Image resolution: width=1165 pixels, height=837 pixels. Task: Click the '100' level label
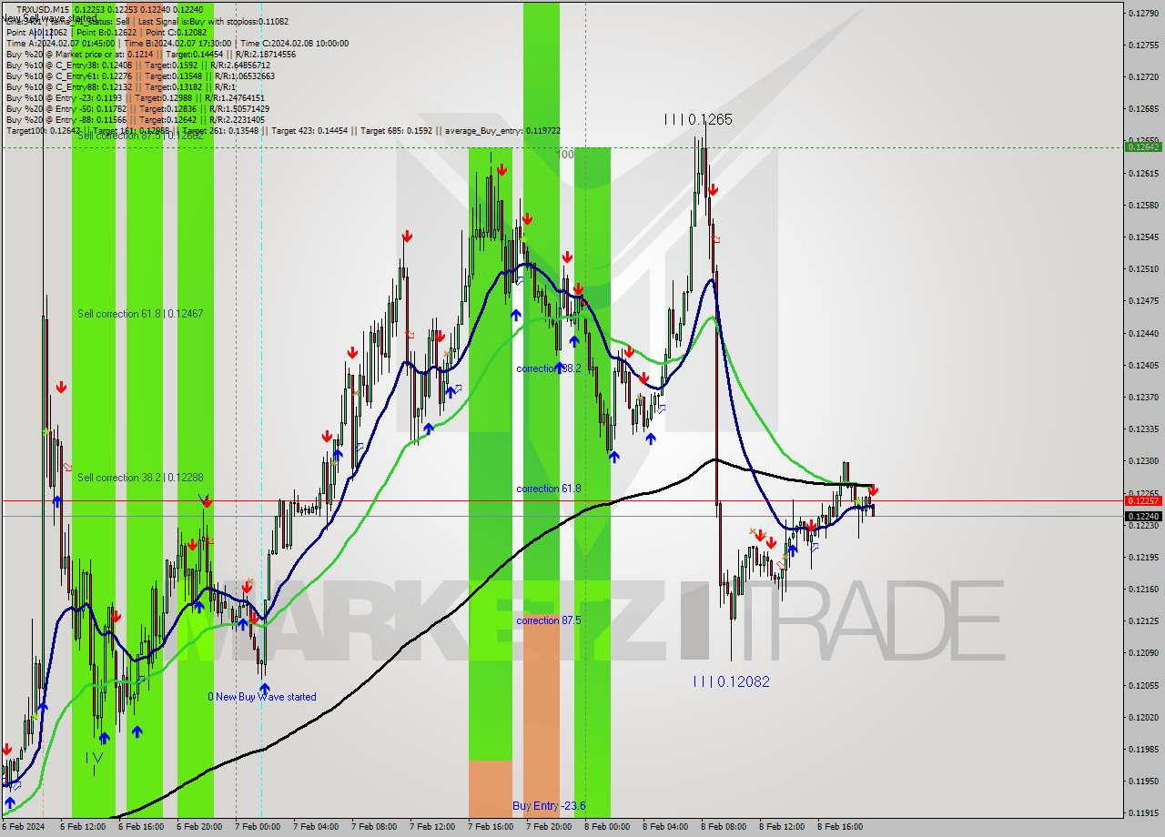point(565,155)
